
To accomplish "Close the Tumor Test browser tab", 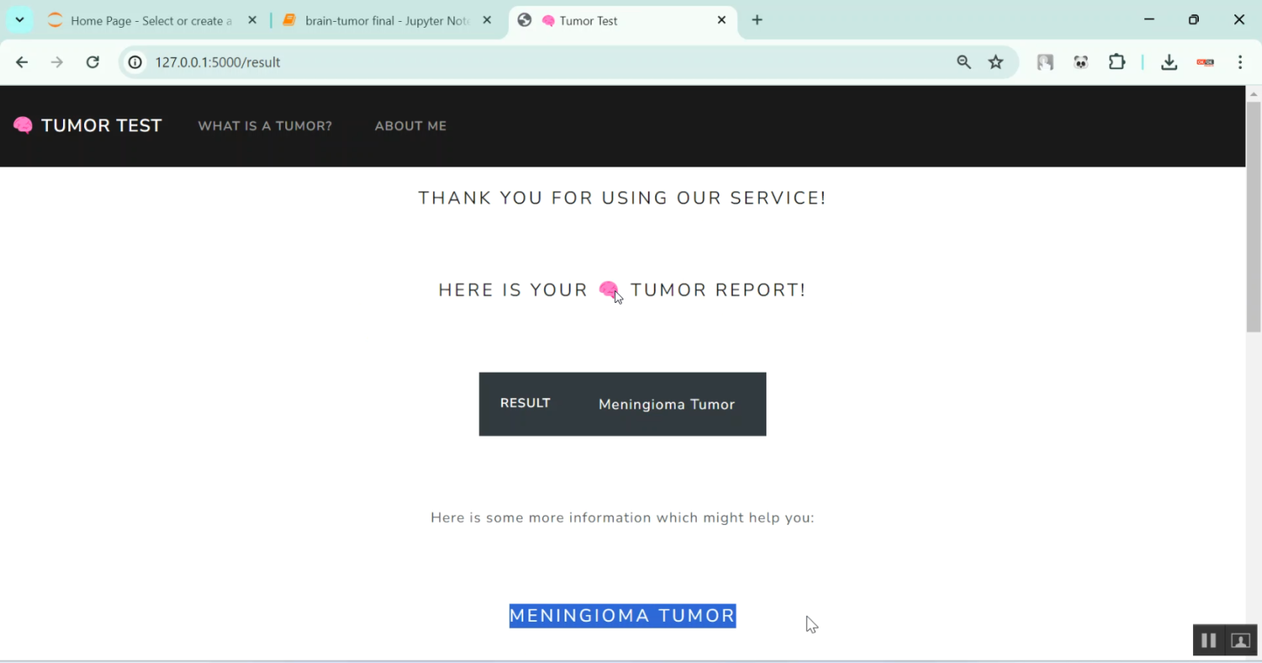I will [722, 21].
